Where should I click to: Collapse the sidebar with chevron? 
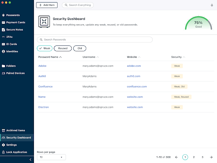coord(31,160)
